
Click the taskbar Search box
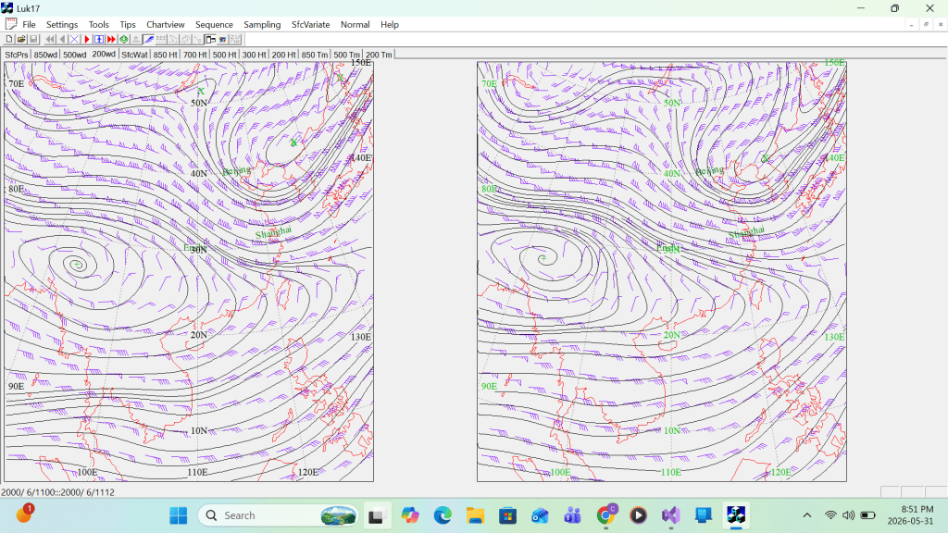tap(278, 515)
